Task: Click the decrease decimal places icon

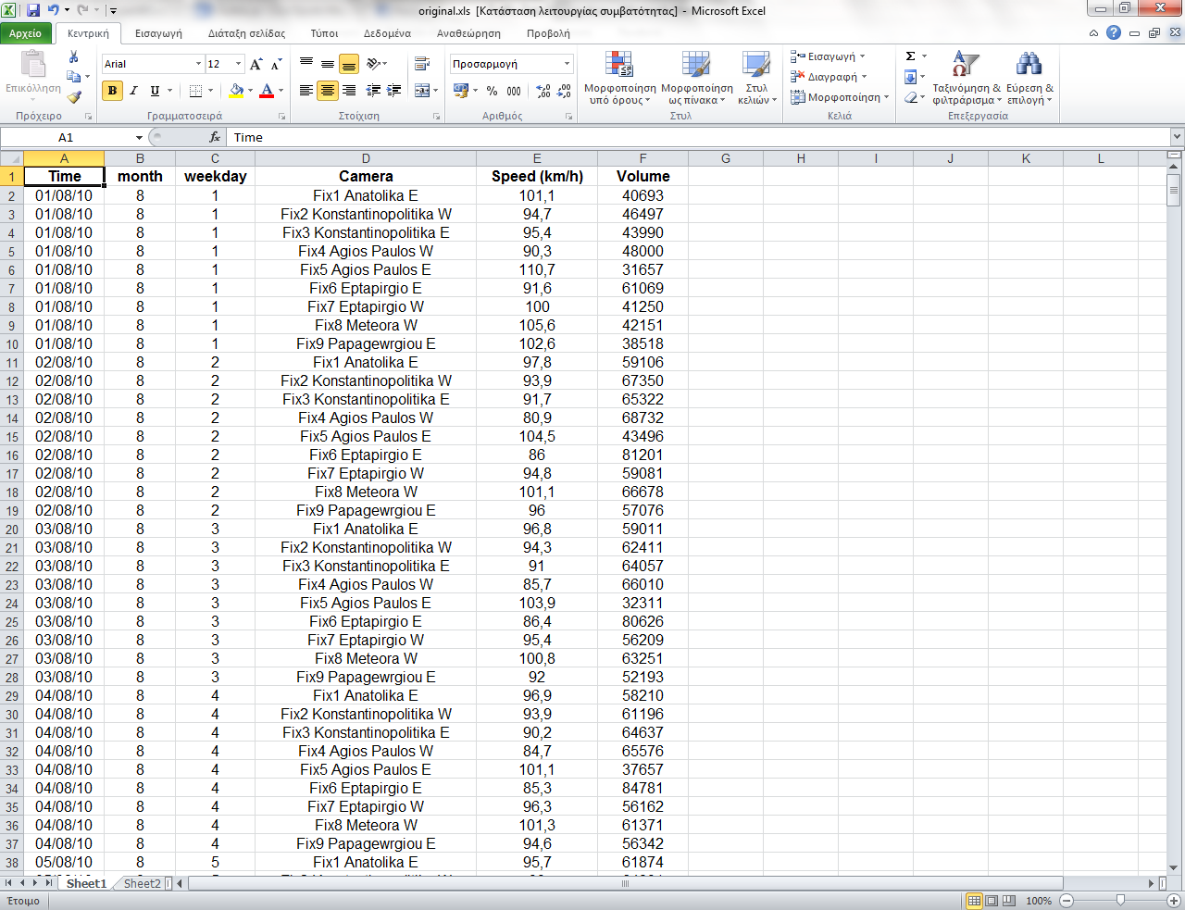Action: pos(564,91)
